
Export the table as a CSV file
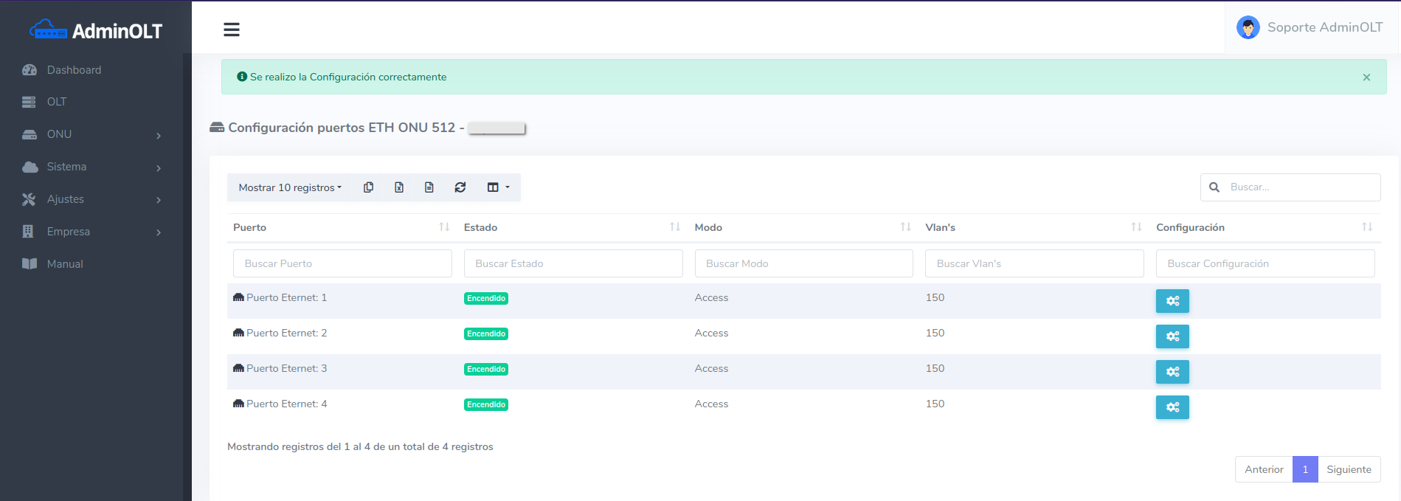429,187
